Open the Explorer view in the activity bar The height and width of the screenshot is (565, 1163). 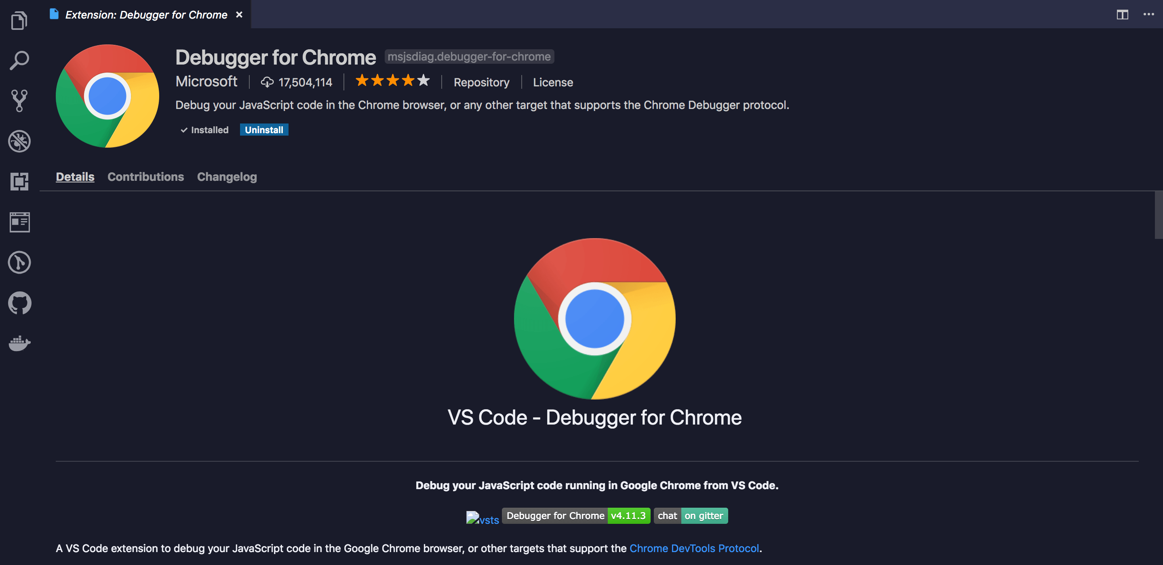[19, 20]
